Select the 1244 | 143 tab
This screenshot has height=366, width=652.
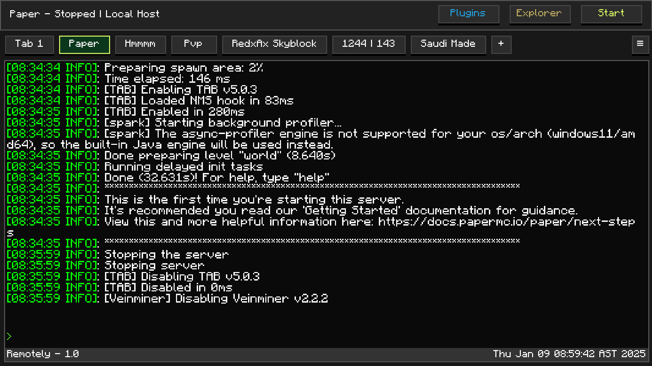pos(369,44)
